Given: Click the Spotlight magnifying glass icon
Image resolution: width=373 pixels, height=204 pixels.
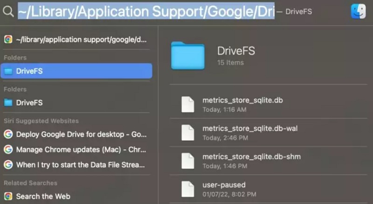Looking at the screenshot, I should [x=8, y=11].
